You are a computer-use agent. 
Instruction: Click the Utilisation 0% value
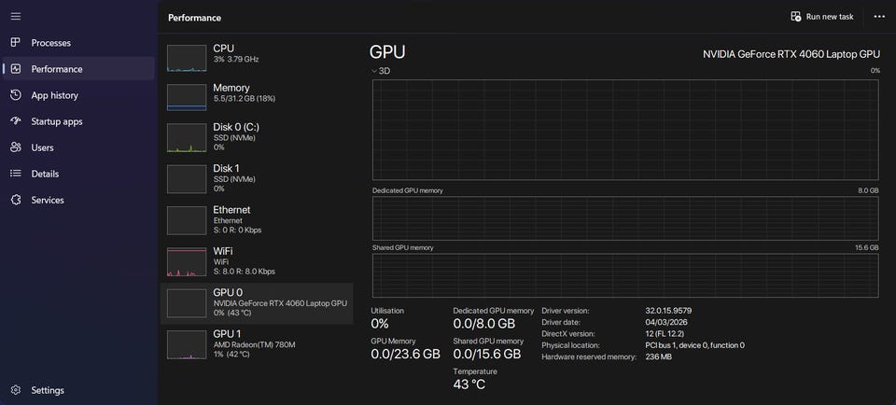point(380,324)
